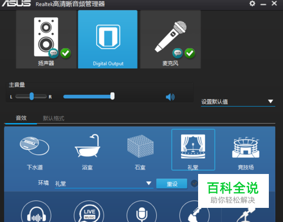Click the chat bubble icon on 麦克风
The height and width of the screenshot is (222, 283).
178,53
